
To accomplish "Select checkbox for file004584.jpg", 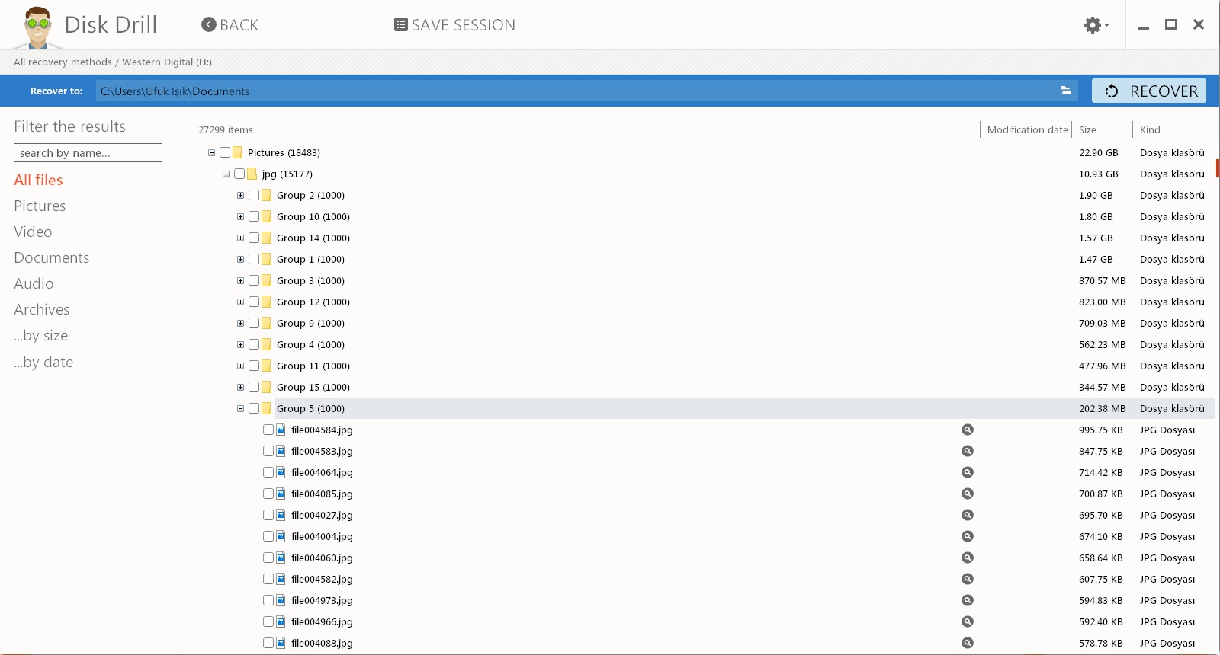I will click(x=268, y=430).
